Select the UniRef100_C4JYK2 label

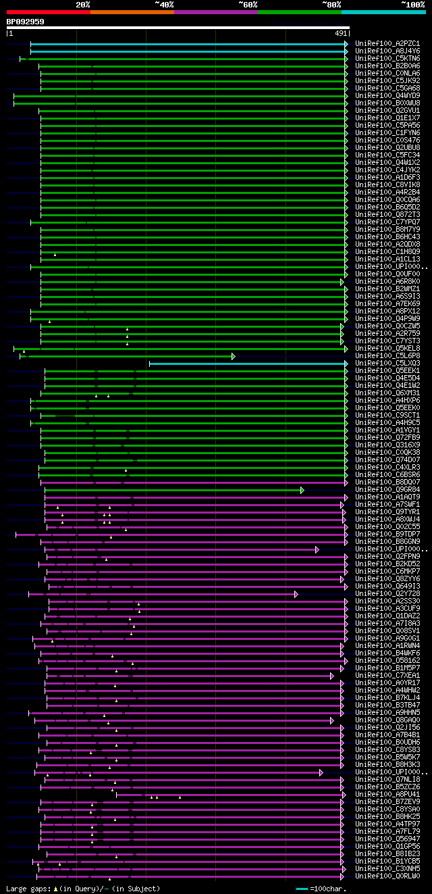(x=387, y=170)
